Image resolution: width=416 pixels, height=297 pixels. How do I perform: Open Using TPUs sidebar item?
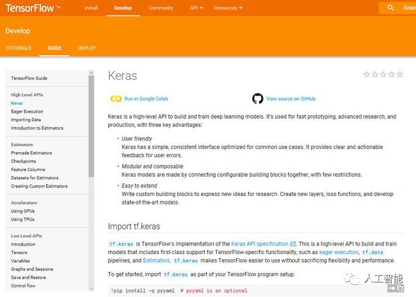(23, 219)
